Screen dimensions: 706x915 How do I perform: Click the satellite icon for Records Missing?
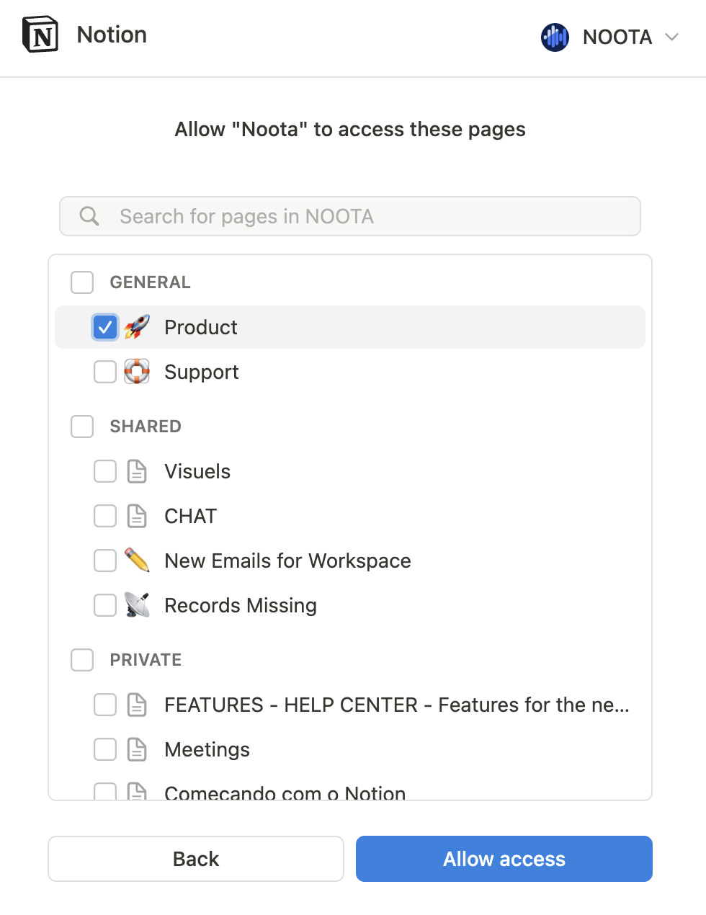pos(137,605)
